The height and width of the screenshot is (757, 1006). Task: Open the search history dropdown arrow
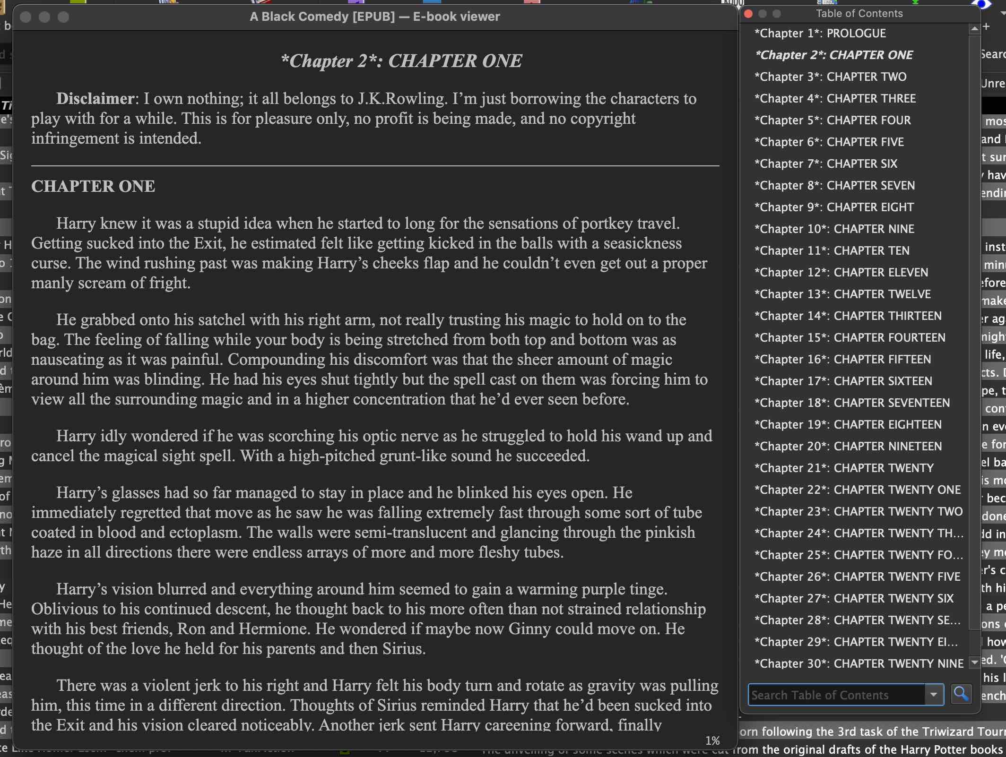[x=933, y=695]
